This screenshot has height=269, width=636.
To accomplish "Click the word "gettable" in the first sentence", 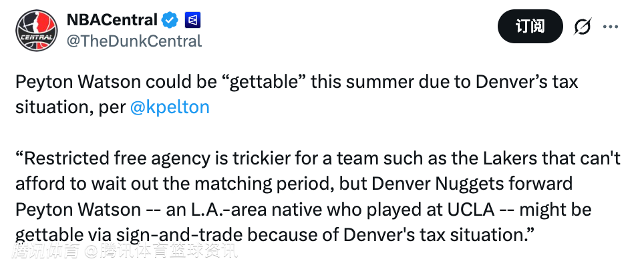I will coord(268,83).
